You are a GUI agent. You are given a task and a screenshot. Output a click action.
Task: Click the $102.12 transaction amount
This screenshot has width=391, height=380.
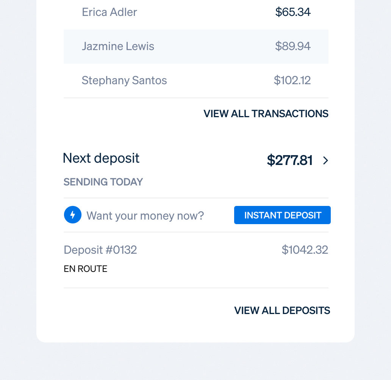292,80
